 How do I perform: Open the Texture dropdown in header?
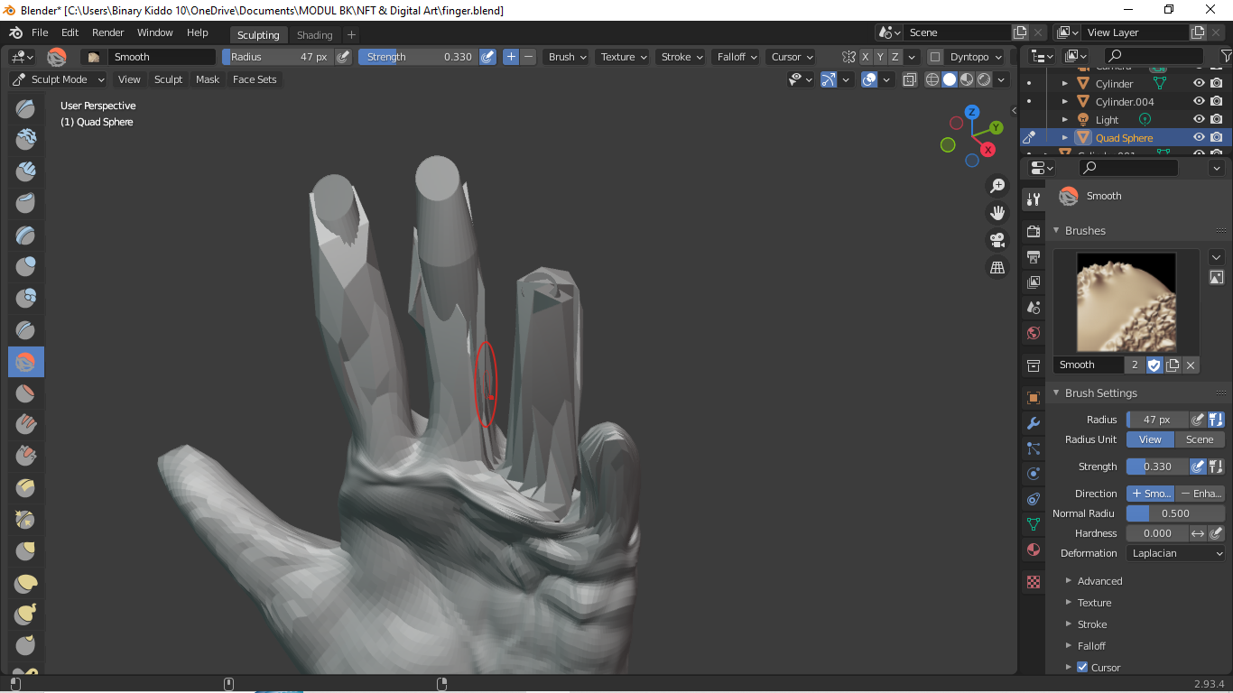[x=624, y=57]
